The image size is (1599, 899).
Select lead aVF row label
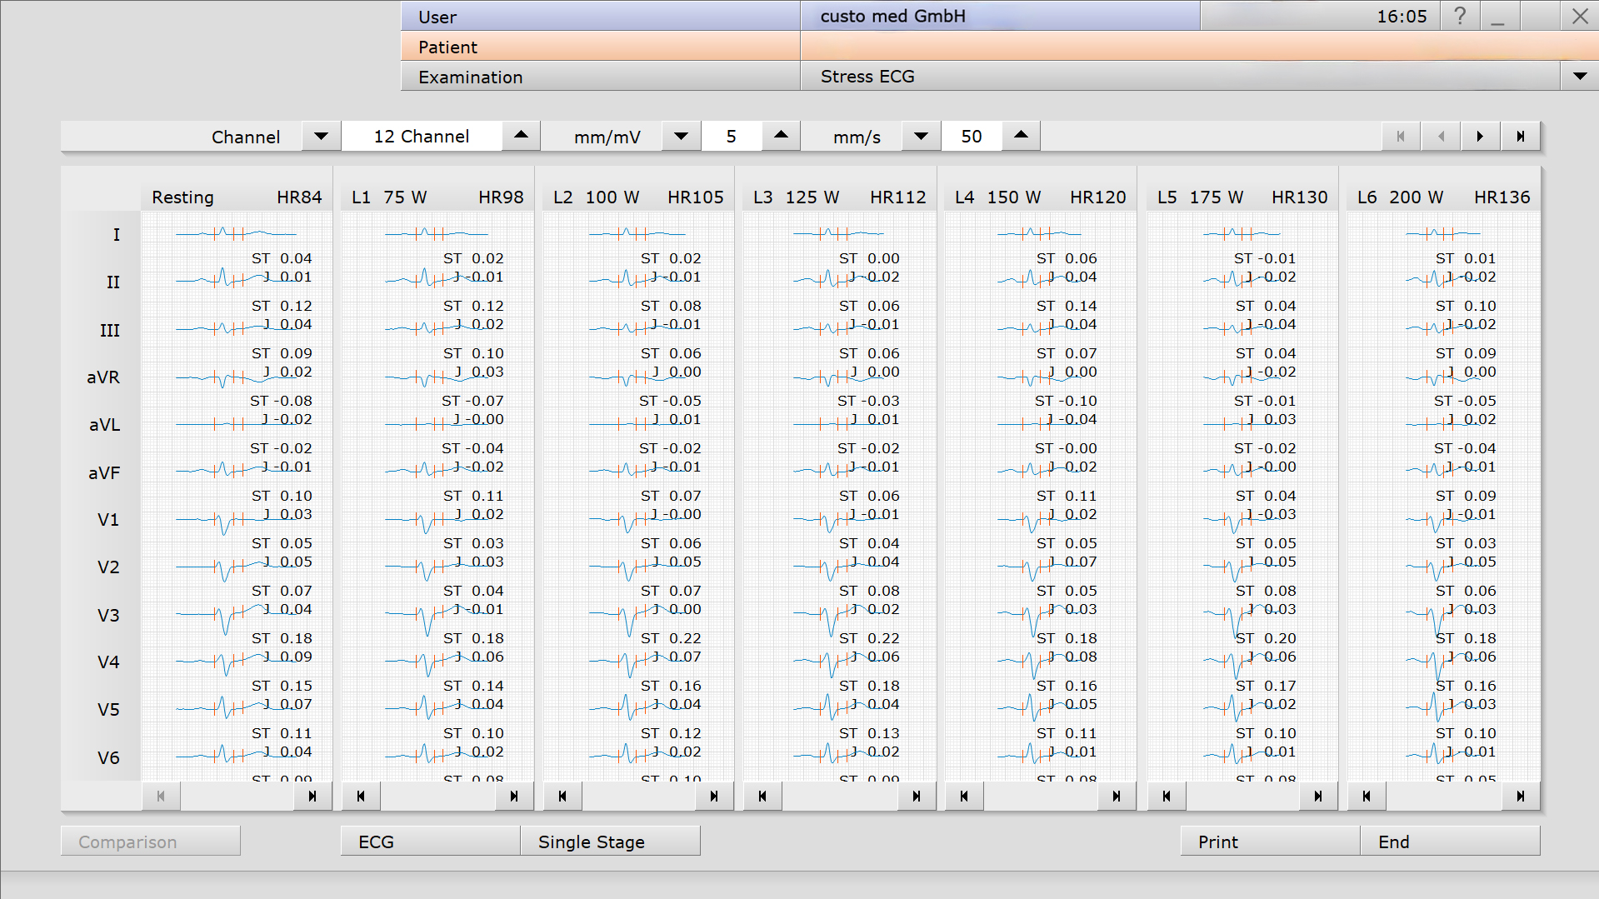(104, 472)
